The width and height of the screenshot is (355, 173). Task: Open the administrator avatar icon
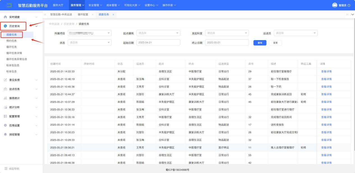(334, 5)
